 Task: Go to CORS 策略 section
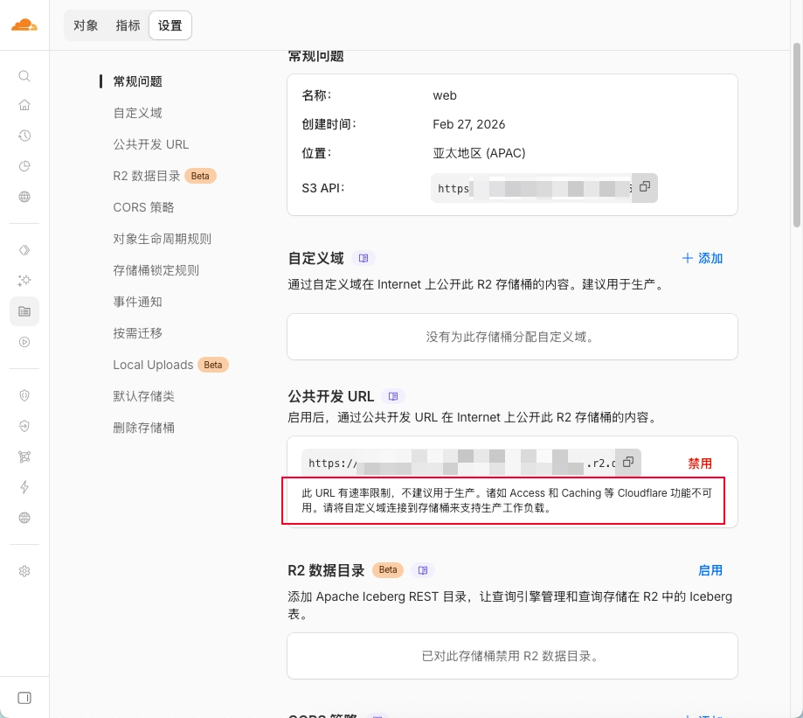[x=143, y=207]
